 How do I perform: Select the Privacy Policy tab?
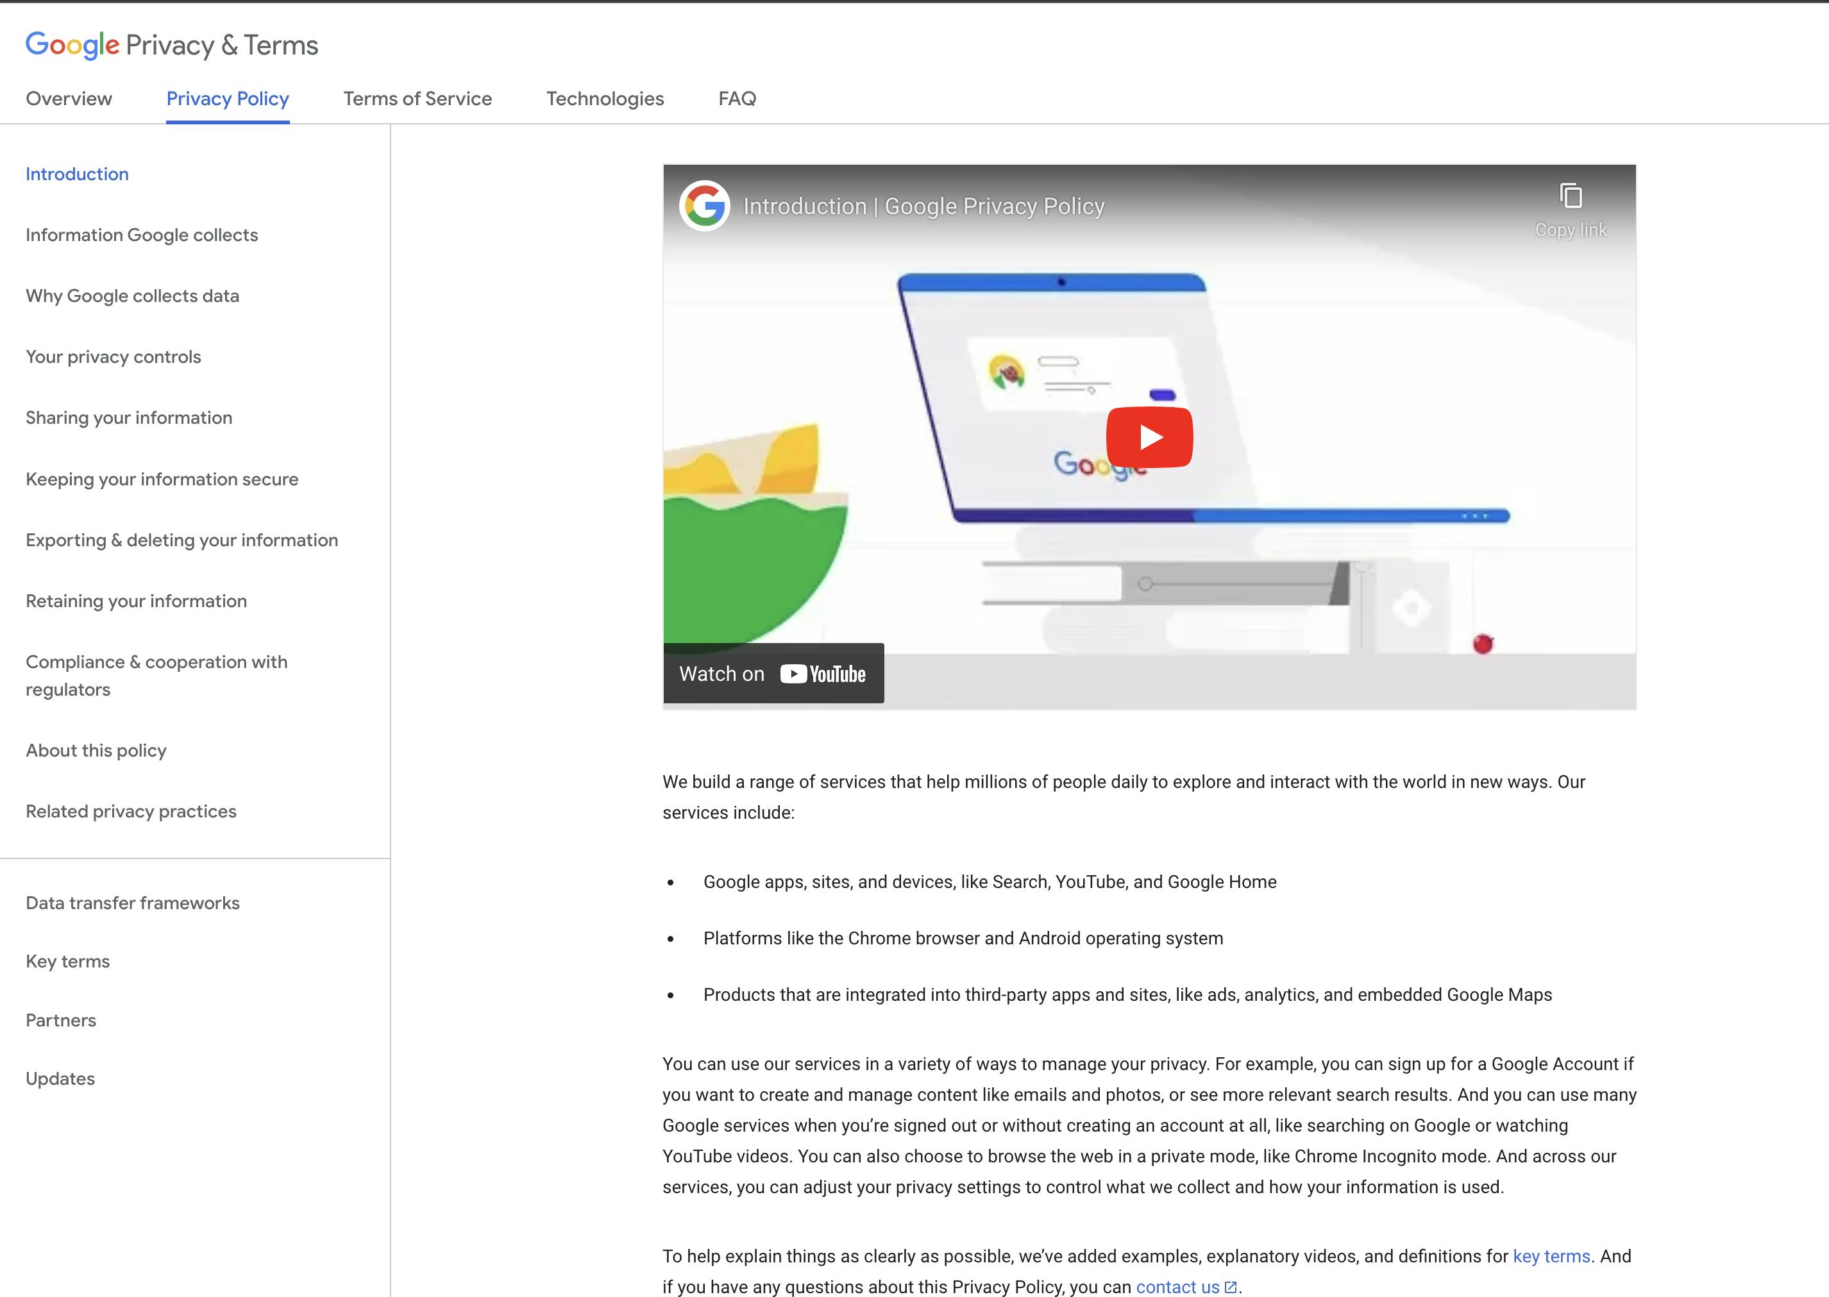pyautogui.click(x=228, y=98)
